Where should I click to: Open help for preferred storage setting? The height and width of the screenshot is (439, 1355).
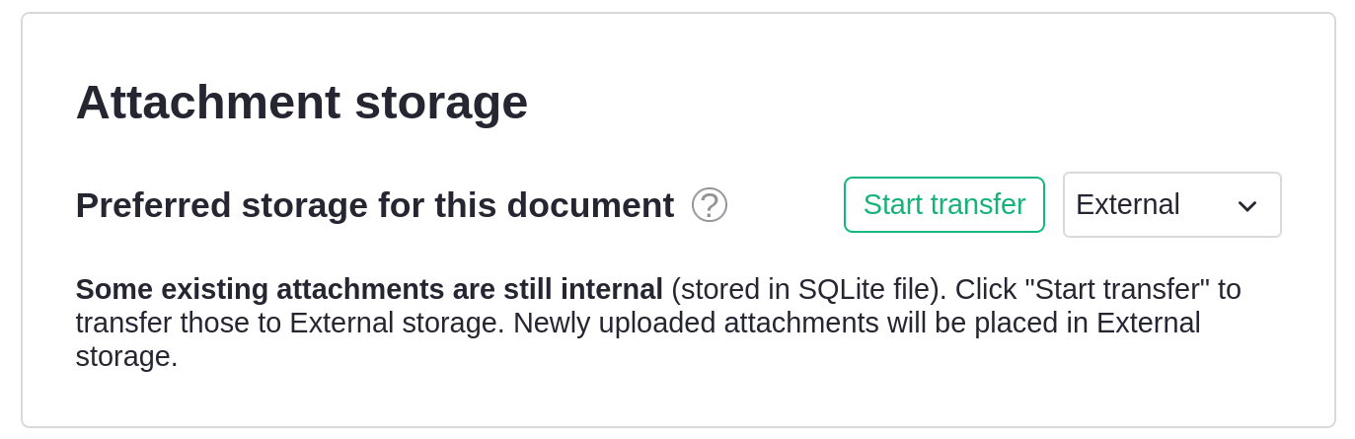coord(709,205)
